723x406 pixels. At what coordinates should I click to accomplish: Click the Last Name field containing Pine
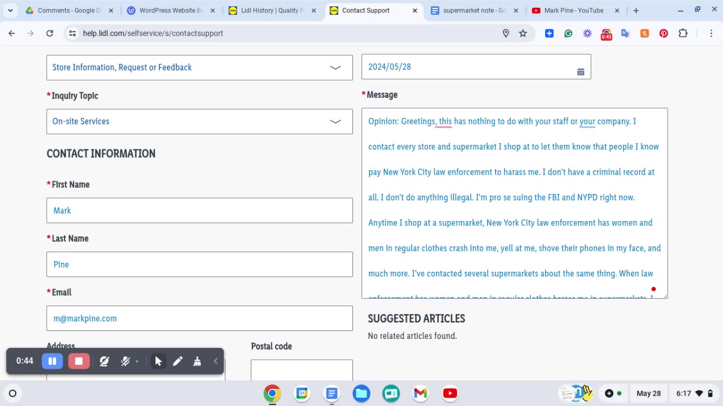[199, 264]
